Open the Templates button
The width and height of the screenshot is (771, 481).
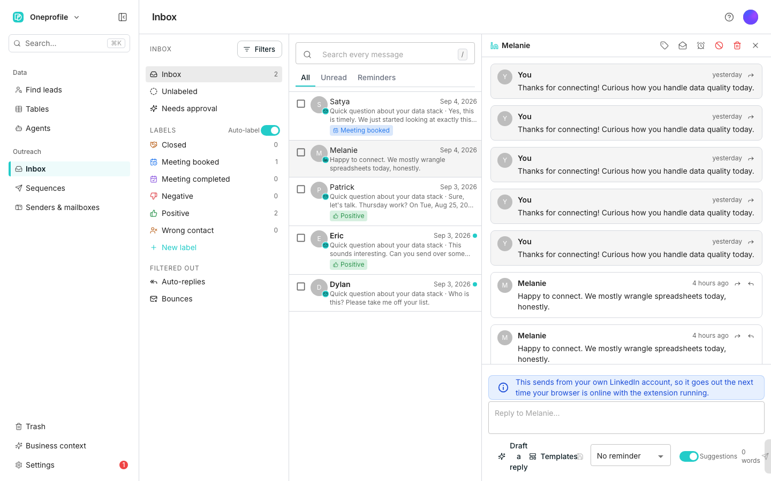coord(553,456)
